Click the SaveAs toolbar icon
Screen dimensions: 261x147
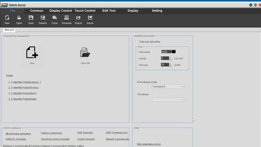pyautogui.click(x=43, y=20)
